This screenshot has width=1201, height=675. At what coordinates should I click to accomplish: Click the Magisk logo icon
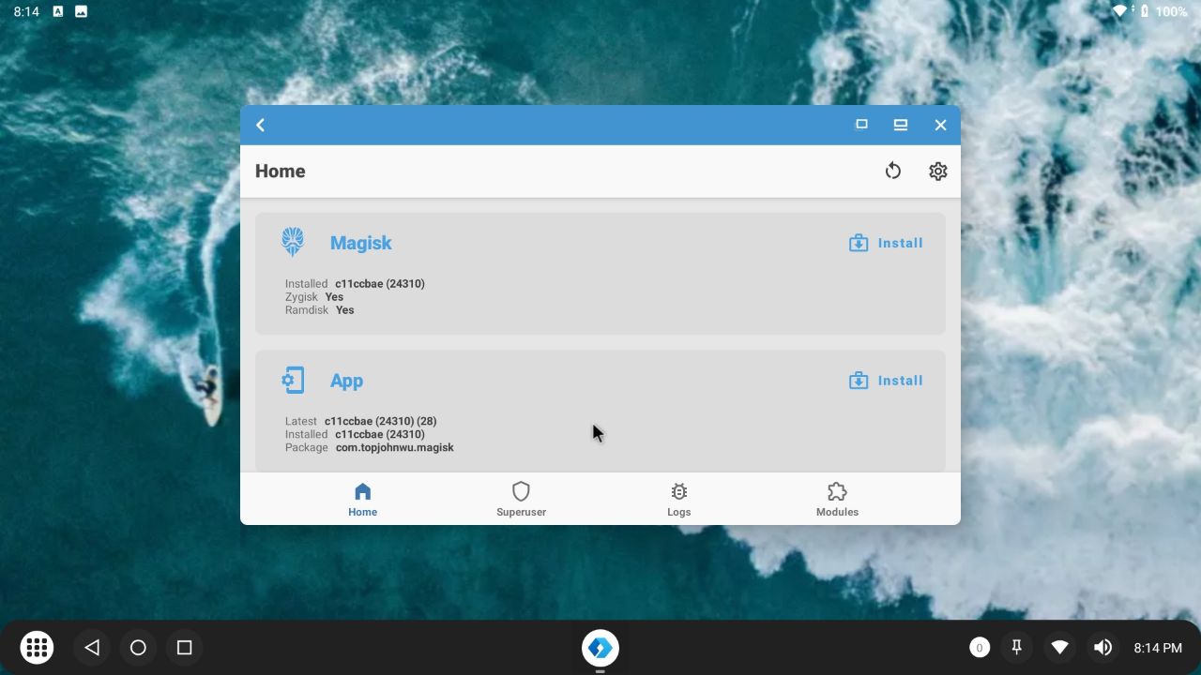point(293,243)
